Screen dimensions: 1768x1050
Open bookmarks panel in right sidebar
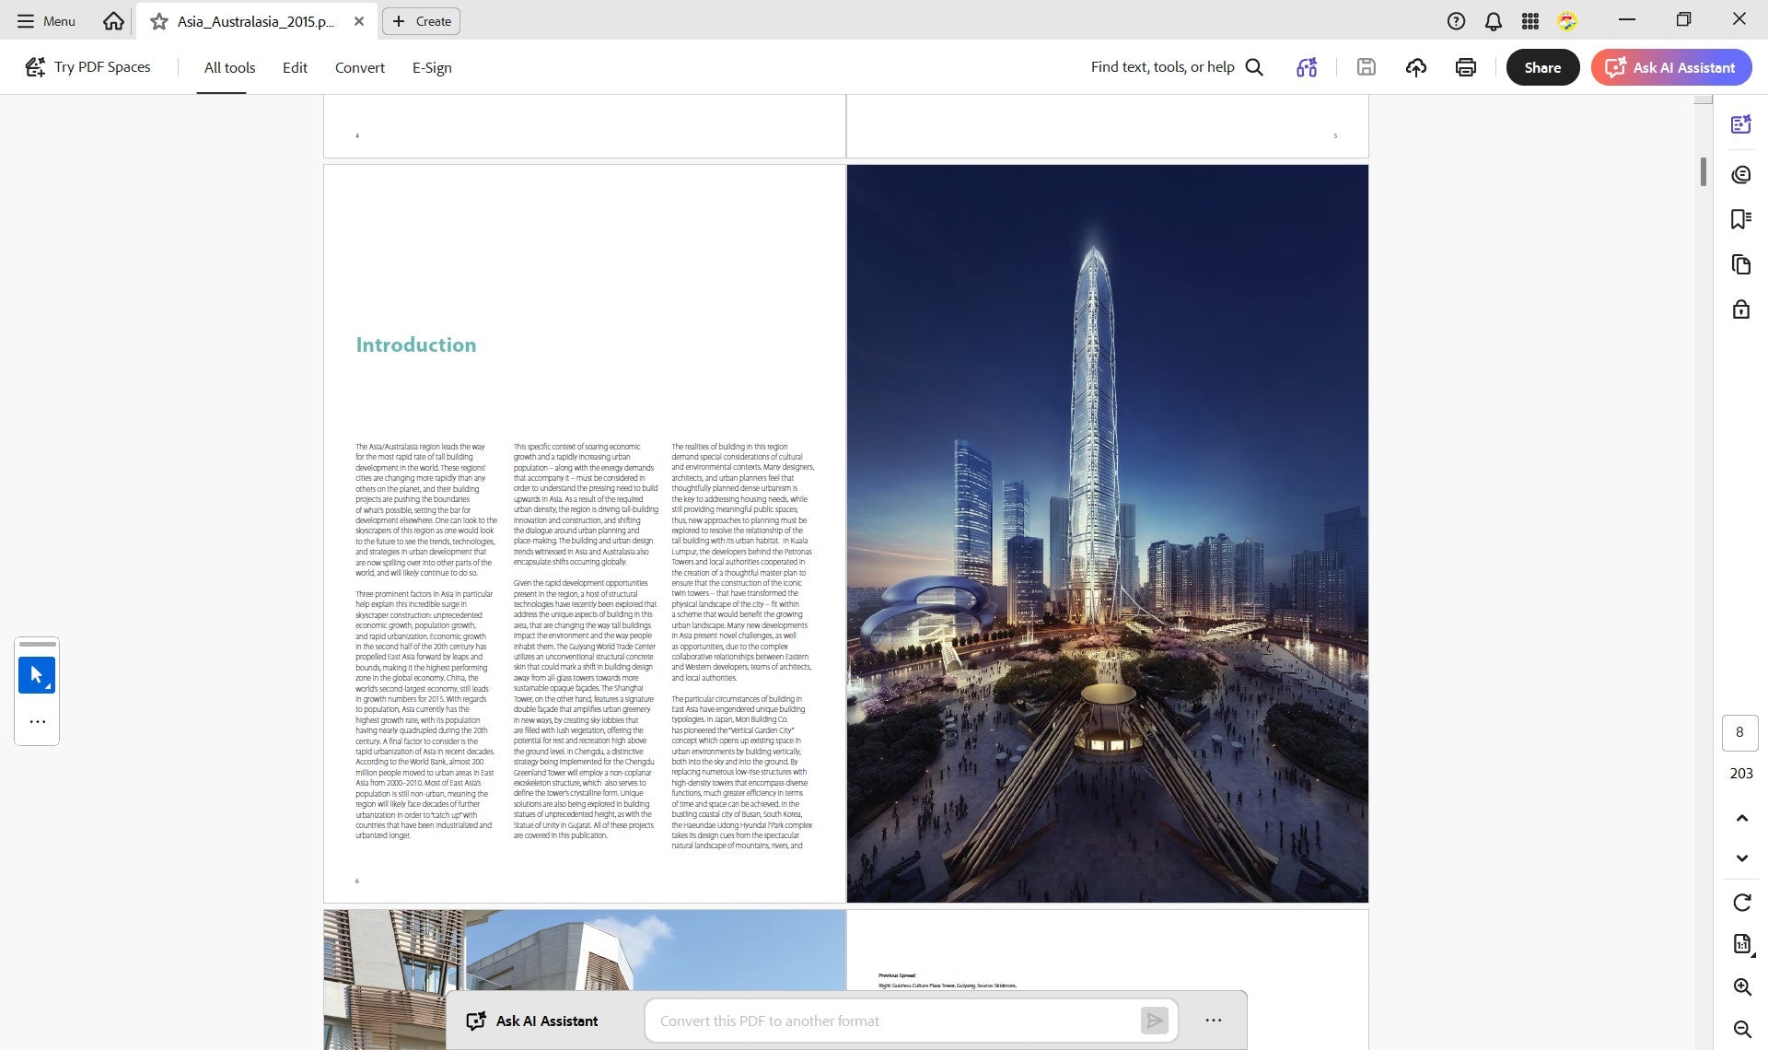coord(1740,219)
